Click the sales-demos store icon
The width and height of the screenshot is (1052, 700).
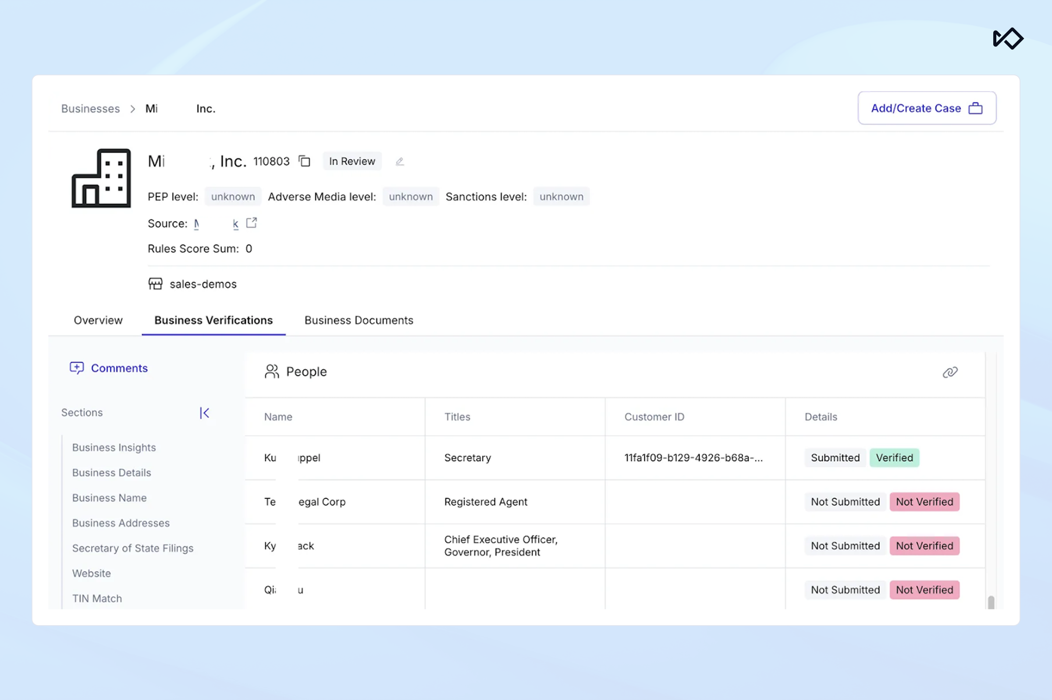156,284
